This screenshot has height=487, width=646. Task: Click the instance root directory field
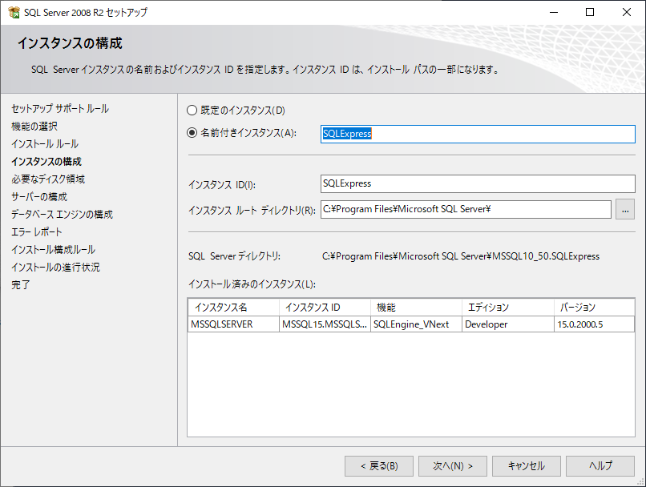[x=465, y=210]
